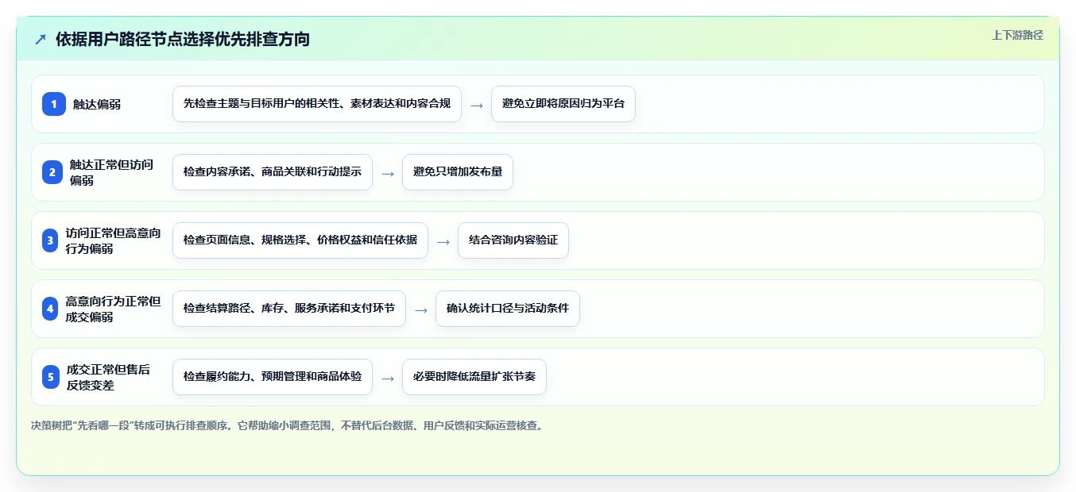
Task: Select the 触达偏弱 row label
Action: click(x=97, y=104)
